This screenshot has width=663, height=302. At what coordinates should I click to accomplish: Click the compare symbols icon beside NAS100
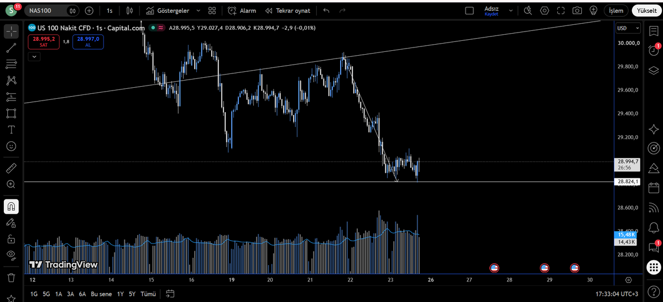(x=73, y=10)
